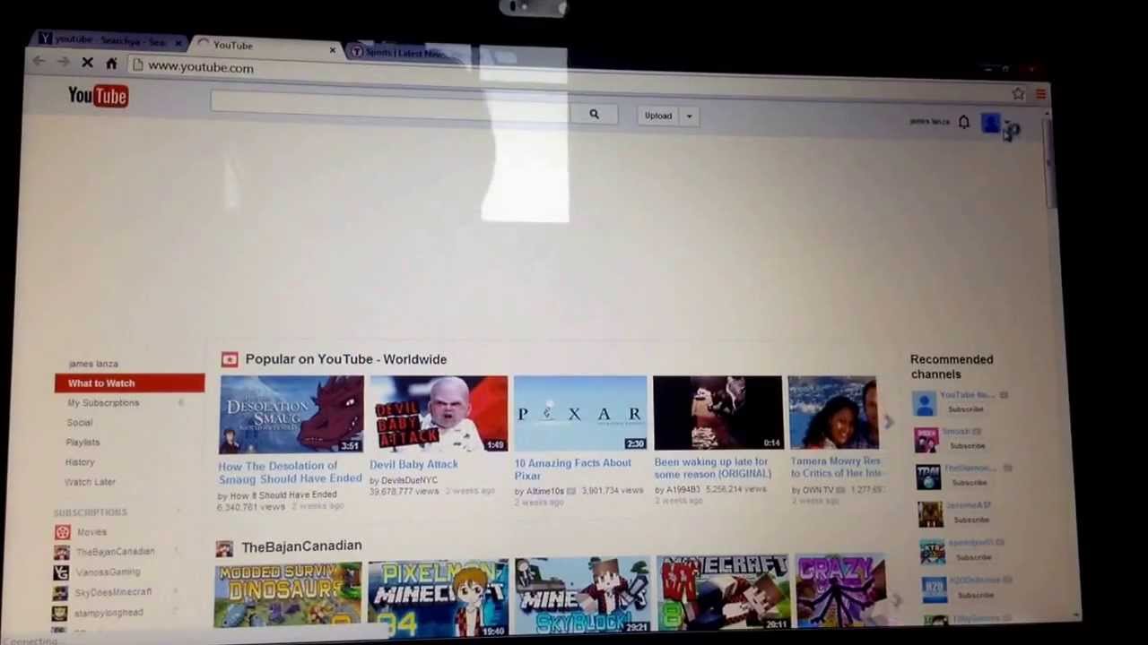The image size is (1148, 645).
Task: Open the Chrome menu icon
Action: point(1040,94)
